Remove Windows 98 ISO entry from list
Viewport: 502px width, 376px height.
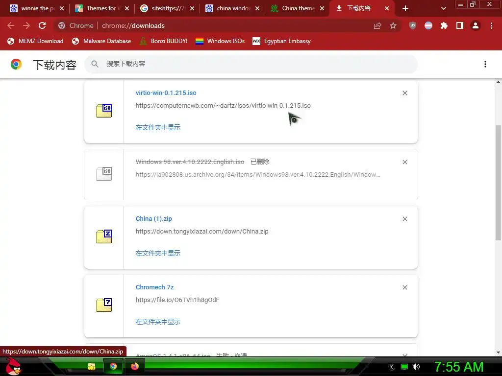click(405, 162)
